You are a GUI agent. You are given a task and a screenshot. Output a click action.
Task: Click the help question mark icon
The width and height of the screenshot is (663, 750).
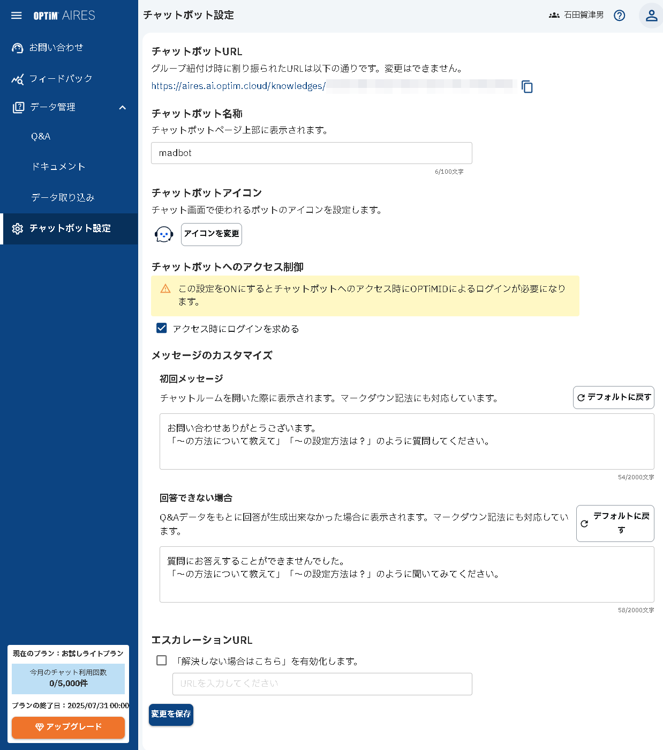(x=620, y=16)
